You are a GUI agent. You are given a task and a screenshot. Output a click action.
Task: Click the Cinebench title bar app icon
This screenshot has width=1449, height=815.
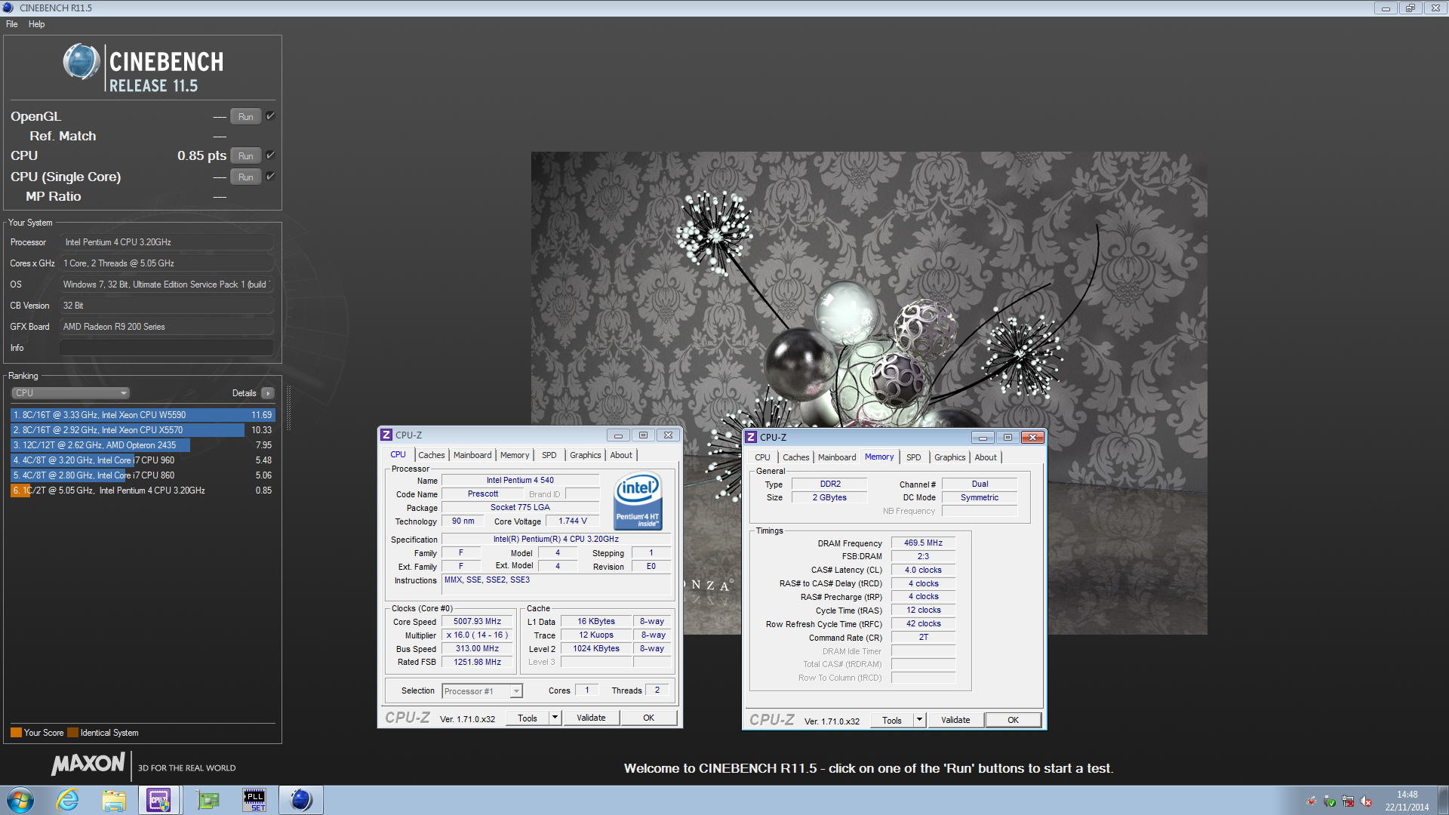pyautogui.click(x=8, y=8)
